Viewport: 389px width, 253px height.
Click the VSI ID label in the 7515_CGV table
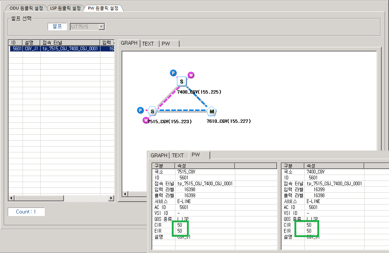pyautogui.click(x=161, y=213)
